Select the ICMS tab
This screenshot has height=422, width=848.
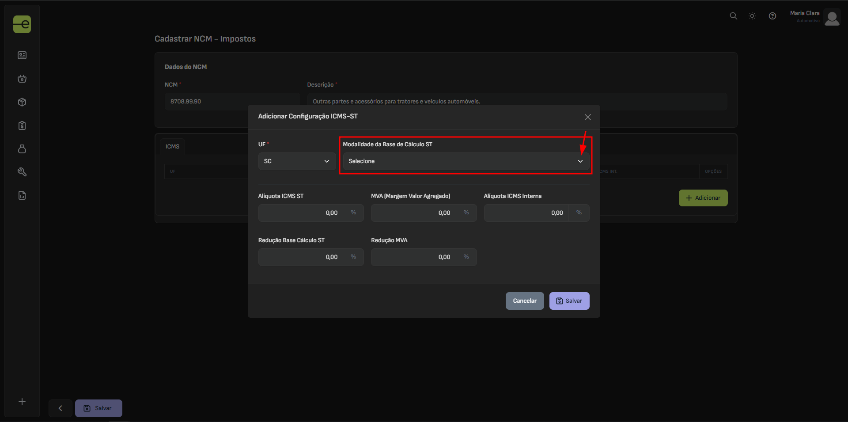[x=172, y=147]
